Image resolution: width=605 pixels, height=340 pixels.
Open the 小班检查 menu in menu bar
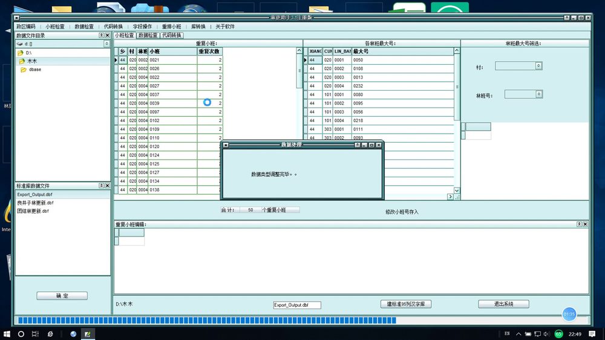(x=55, y=27)
